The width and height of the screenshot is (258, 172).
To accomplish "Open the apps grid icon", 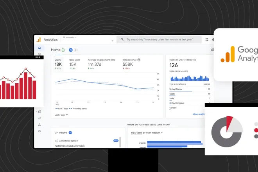I will point(207,39).
